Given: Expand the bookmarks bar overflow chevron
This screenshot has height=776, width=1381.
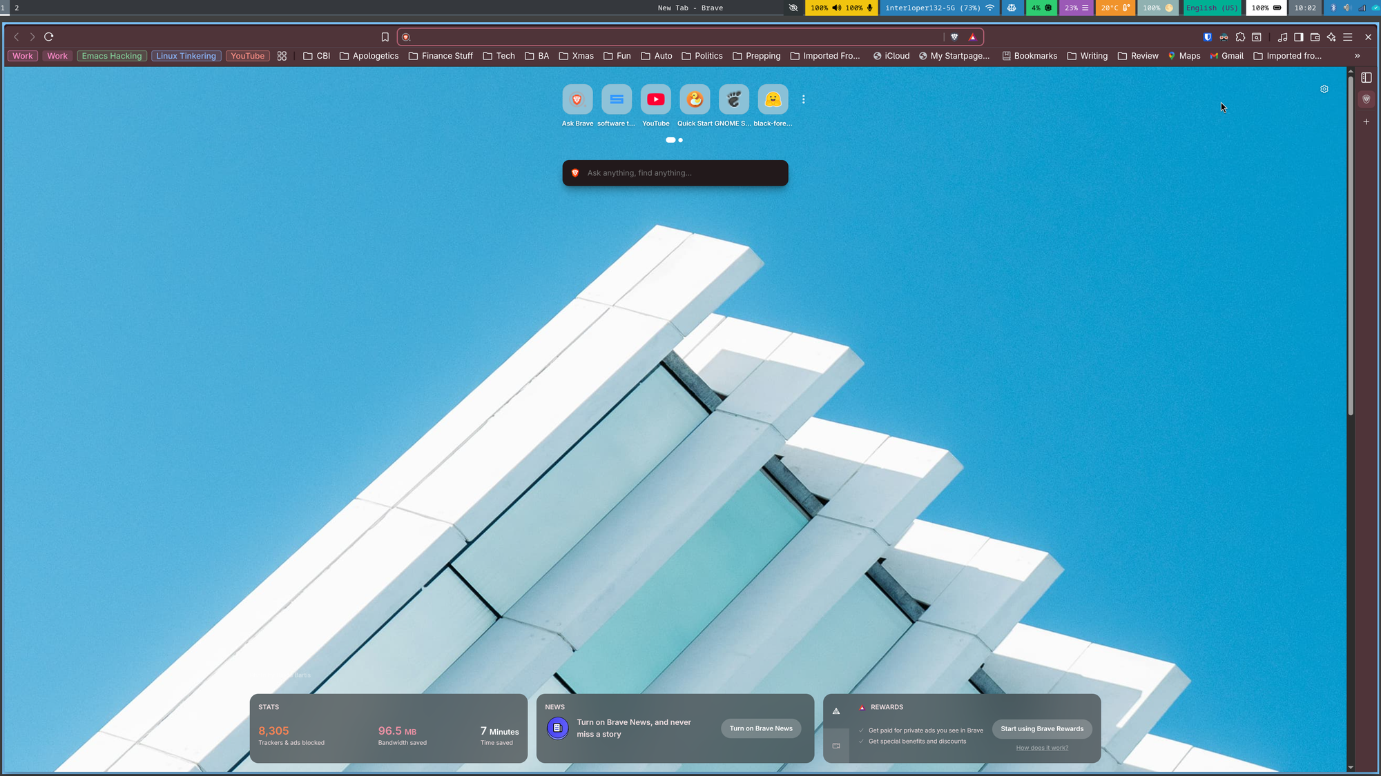Looking at the screenshot, I should coord(1357,56).
